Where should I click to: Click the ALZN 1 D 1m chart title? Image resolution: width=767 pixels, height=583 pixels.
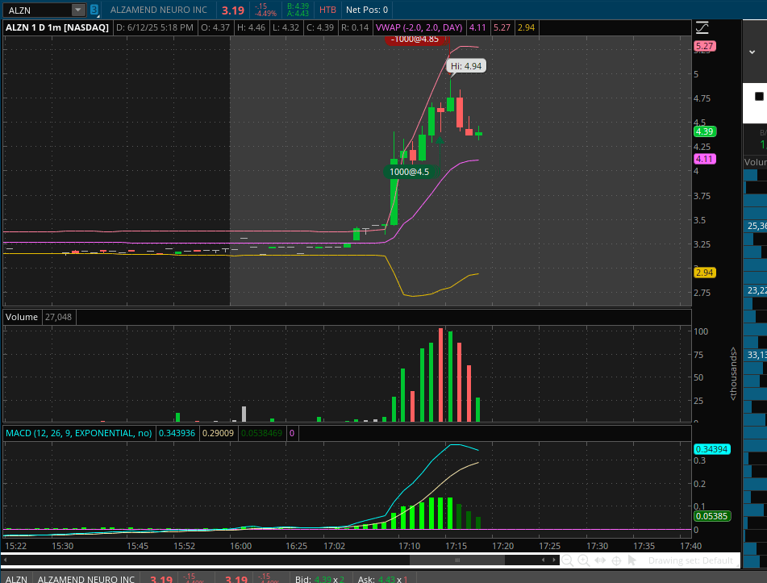pyautogui.click(x=57, y=27)
